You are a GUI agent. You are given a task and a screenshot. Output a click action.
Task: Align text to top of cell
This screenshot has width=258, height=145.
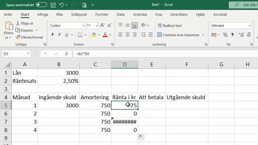[121, 25]
